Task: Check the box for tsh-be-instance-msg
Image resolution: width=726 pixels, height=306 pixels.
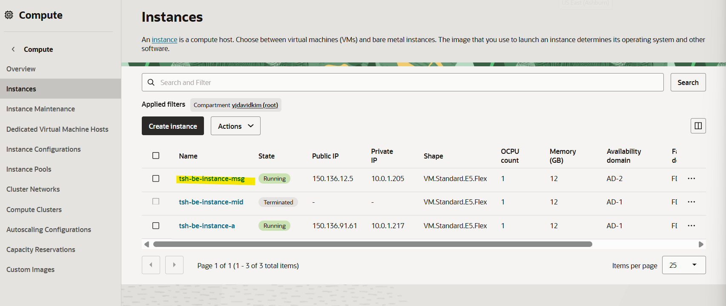Action: pyautogui.click(x=156, y=178)
